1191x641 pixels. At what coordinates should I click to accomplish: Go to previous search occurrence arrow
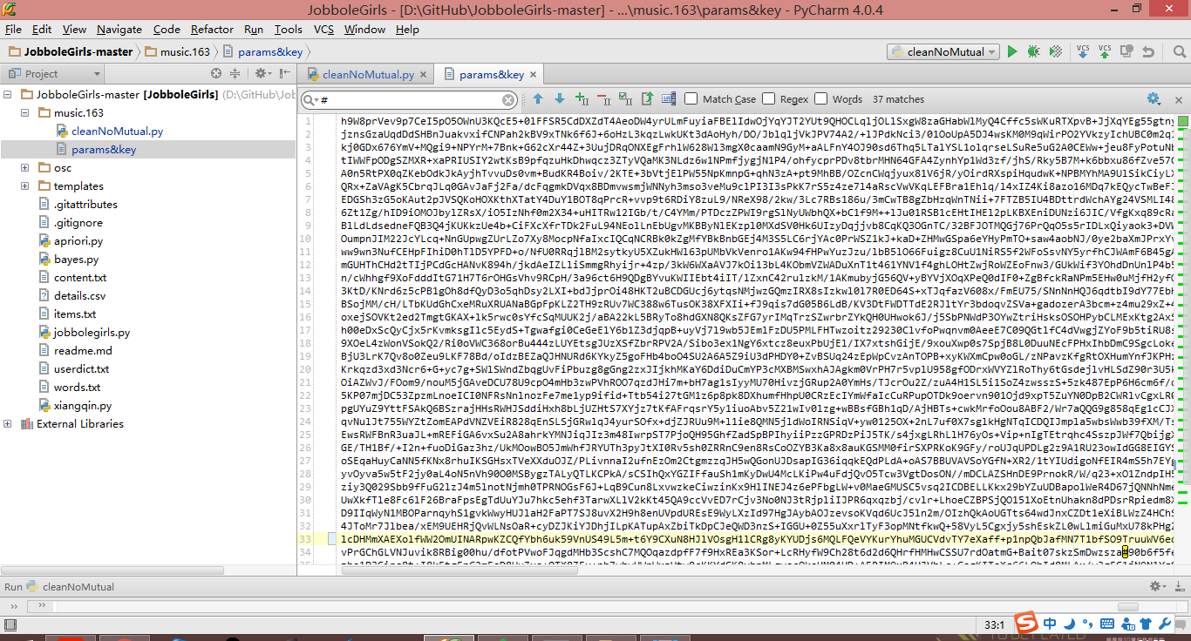pyautogui.click(x=538, y=99)
